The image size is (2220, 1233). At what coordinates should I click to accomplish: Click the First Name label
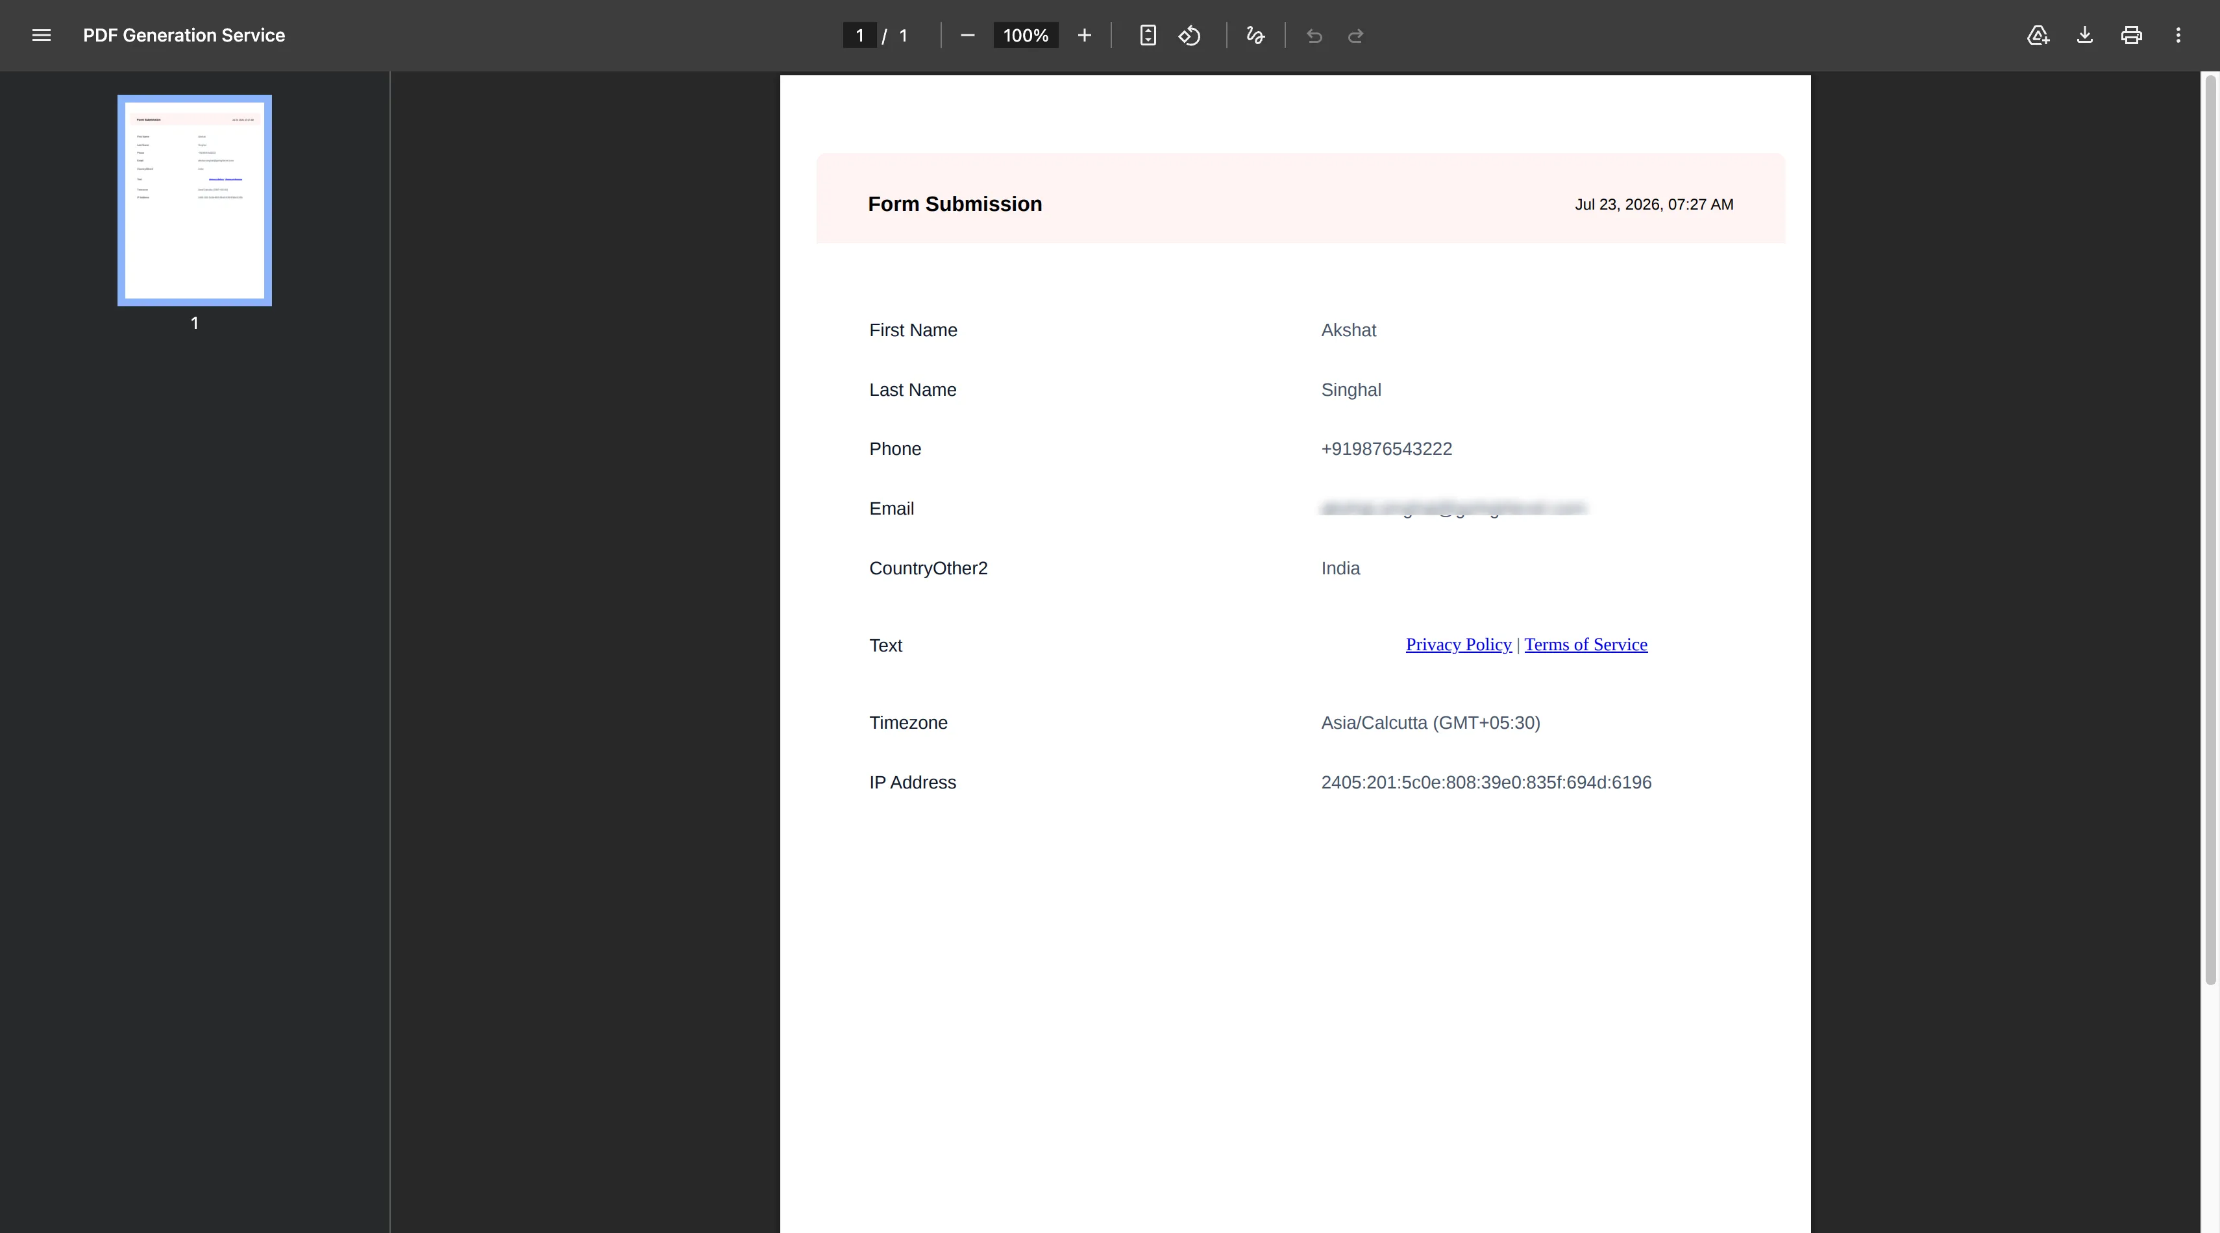(913, 330)
